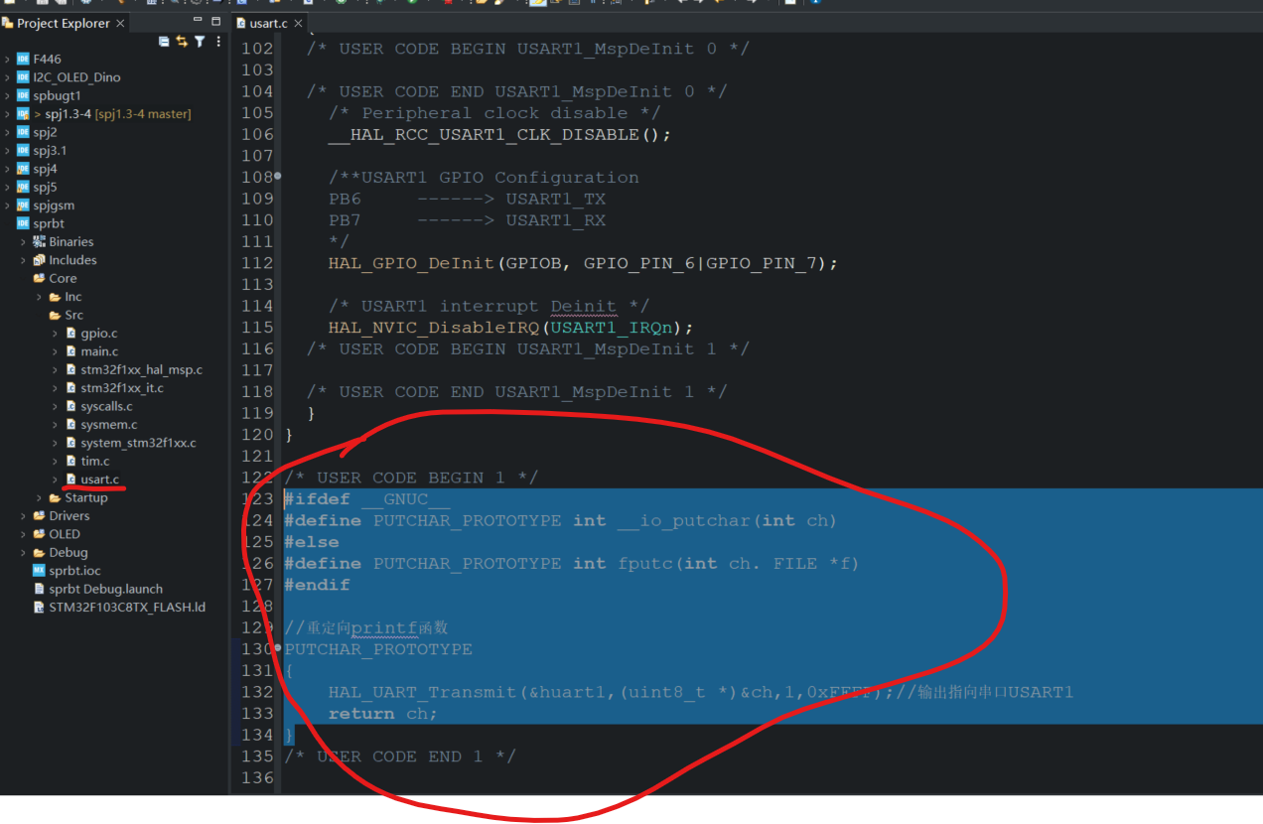
Task: Toggle code folding marker at line 130
Action: pos(277,648)
